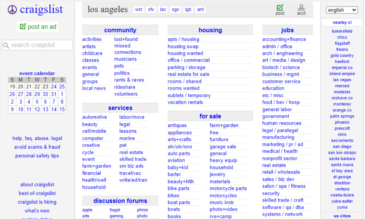This screenshot has height=219, width=365.
Task: Focus the search craigslist field
Action: 37,45
